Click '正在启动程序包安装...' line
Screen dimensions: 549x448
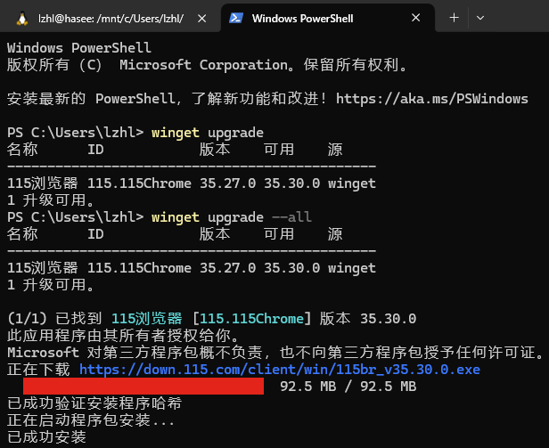(90, 420)
